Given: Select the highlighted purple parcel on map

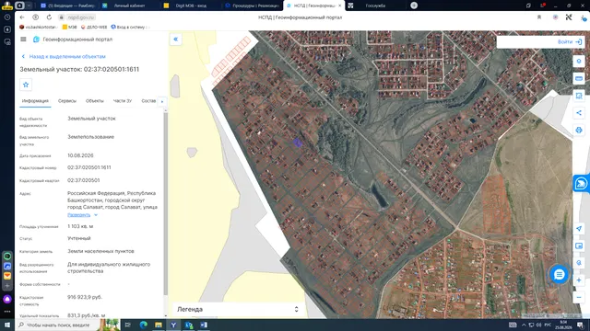Looking at the screenshot, I should tap(297, 143).
